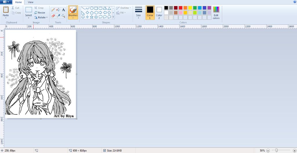Viewport: 297px width, 153px height.
Task: Expand the full Shapes gallery
Action: pos(113,17)
